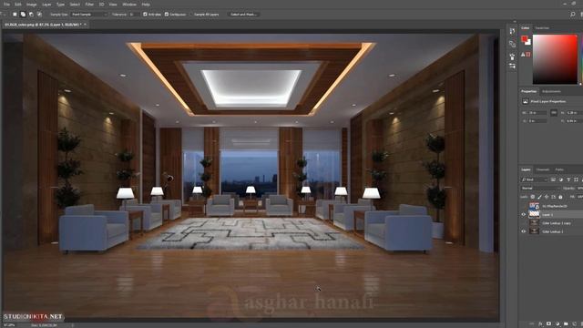The image size is (583, 328).
Task: Choose Intersect with selection mode icon
Action: tap(39, 15)
